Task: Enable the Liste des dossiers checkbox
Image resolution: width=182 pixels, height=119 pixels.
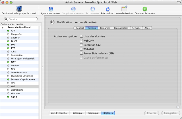Action: 81,36
